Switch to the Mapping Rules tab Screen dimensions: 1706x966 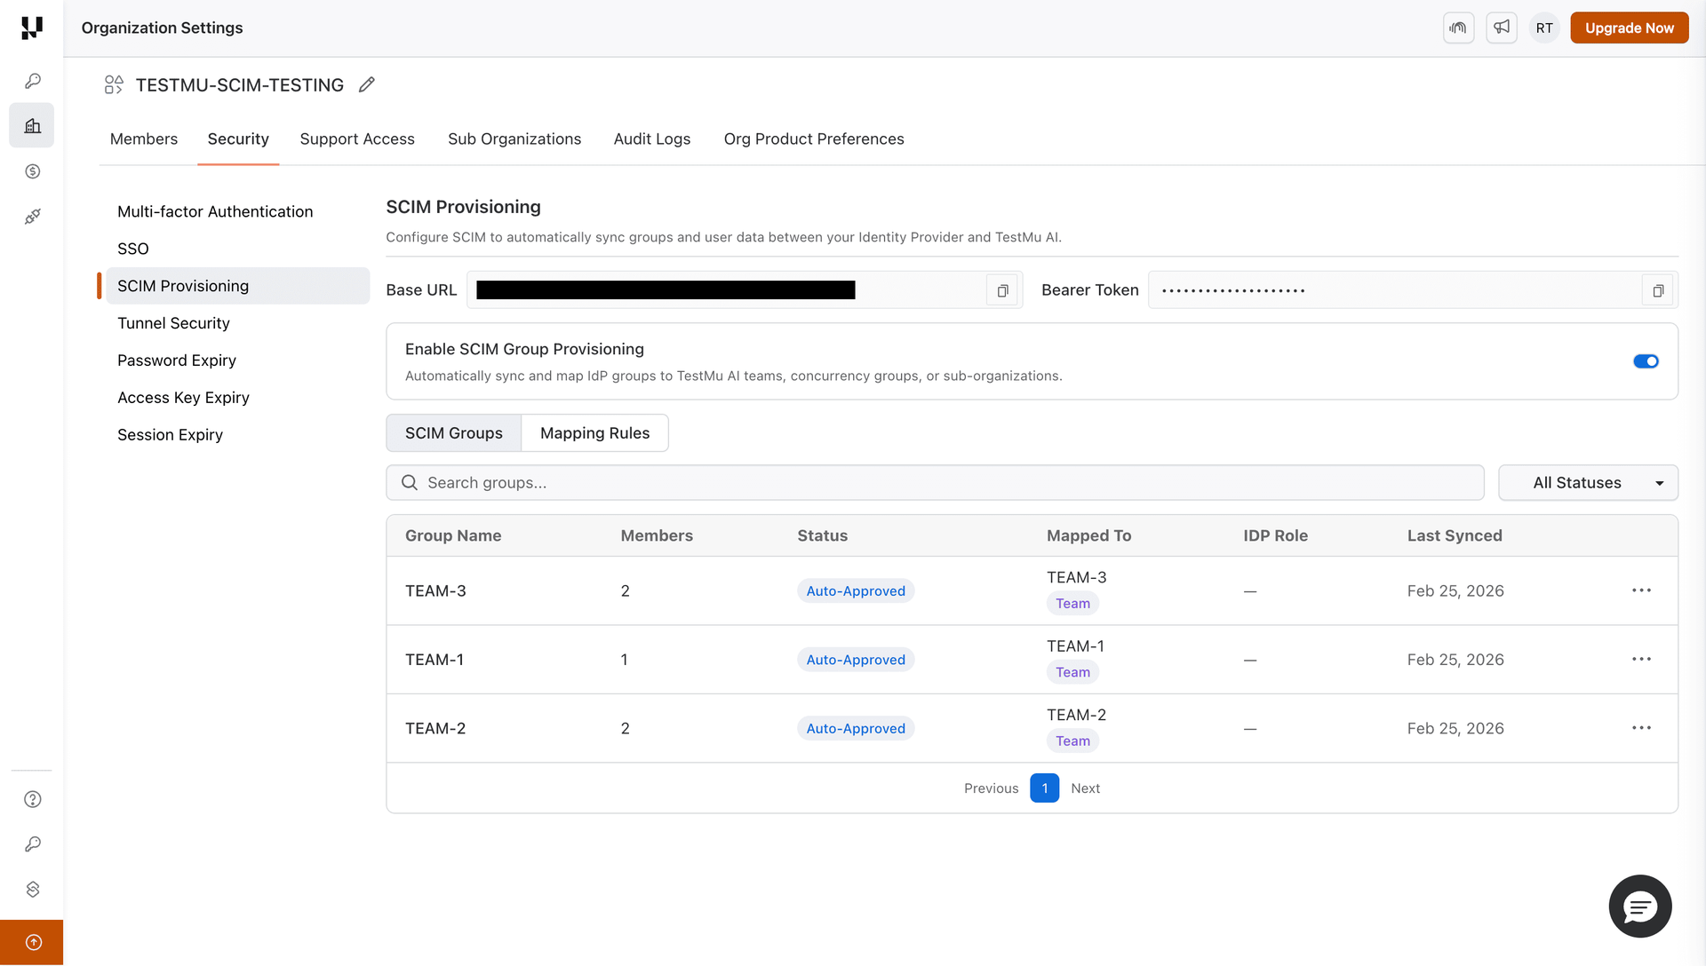(594, 433)
